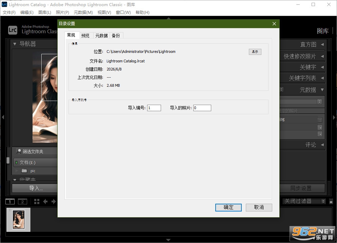This screenshot has width=337, height=243.
Task: Select the 常规 tab
Action: pos(71,35)
